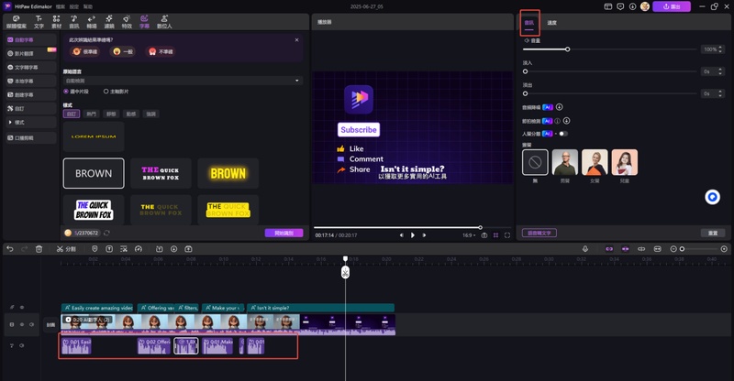Click the play button in the player

(413, 235)
